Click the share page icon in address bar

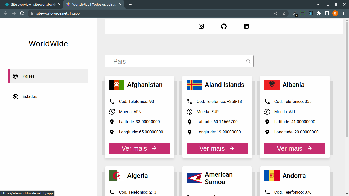pyautogui.click(x=276, y=13)
